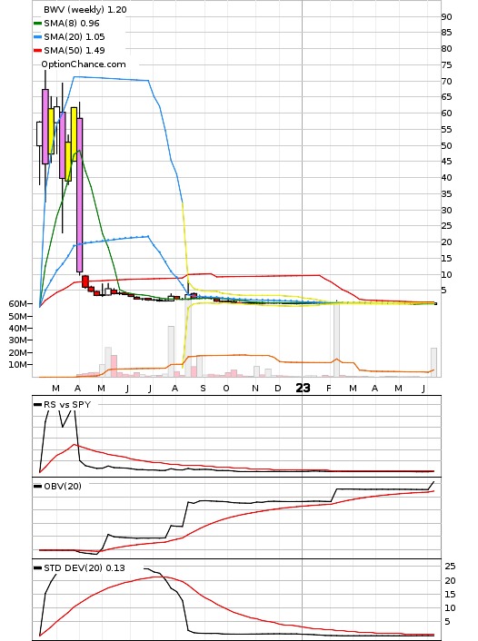Select the N month label on axis
The height and width of the screenshot is (641, 478).
pyautogui.click(x=255, y=389)
